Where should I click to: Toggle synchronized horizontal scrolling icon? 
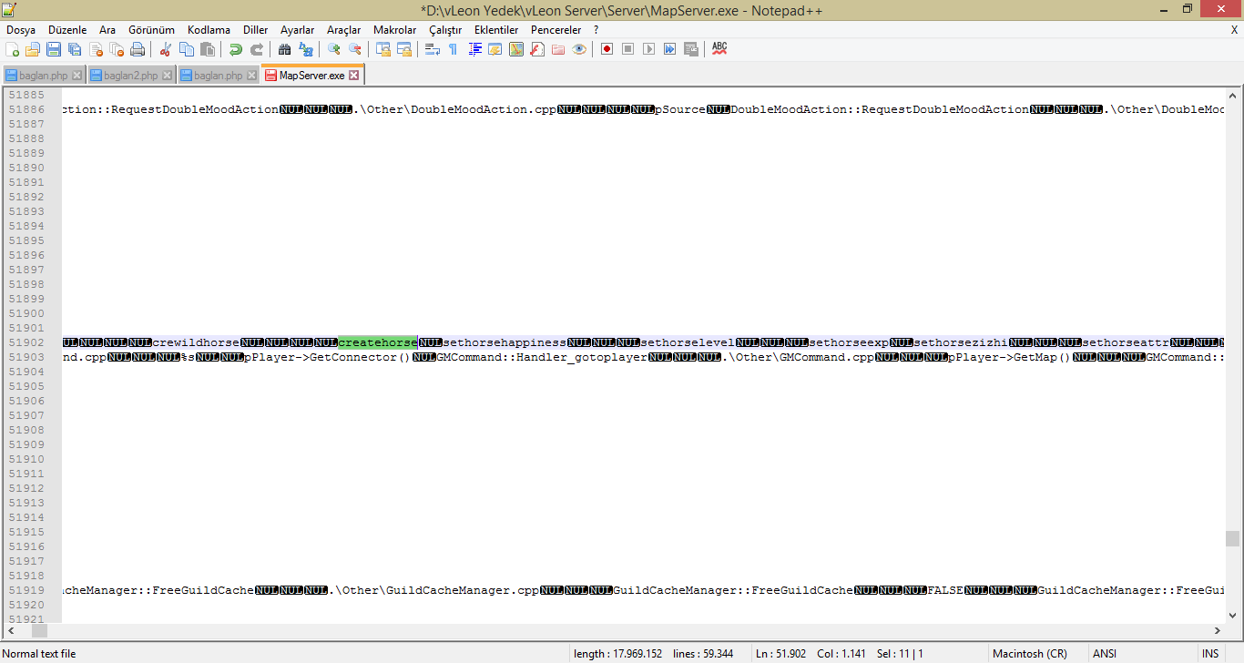[x=404, y=49]
